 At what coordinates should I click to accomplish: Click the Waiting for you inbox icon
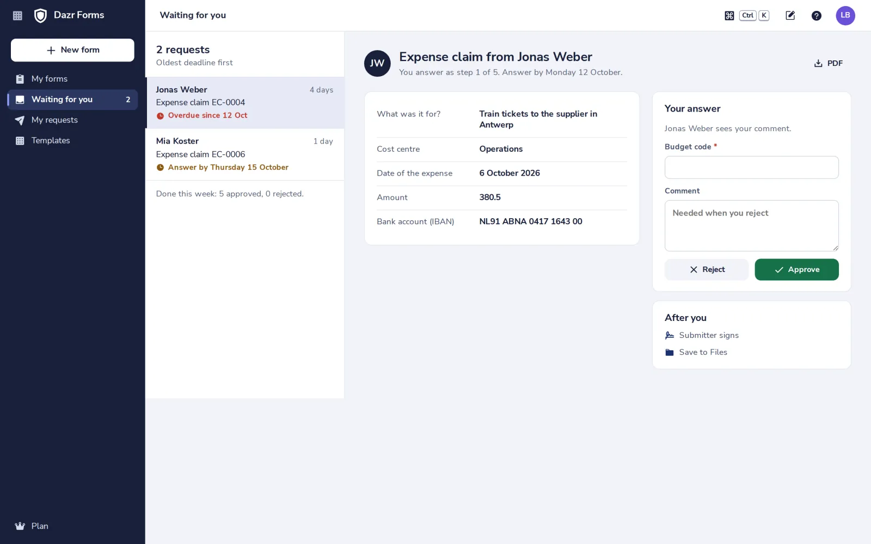point(20,100)
